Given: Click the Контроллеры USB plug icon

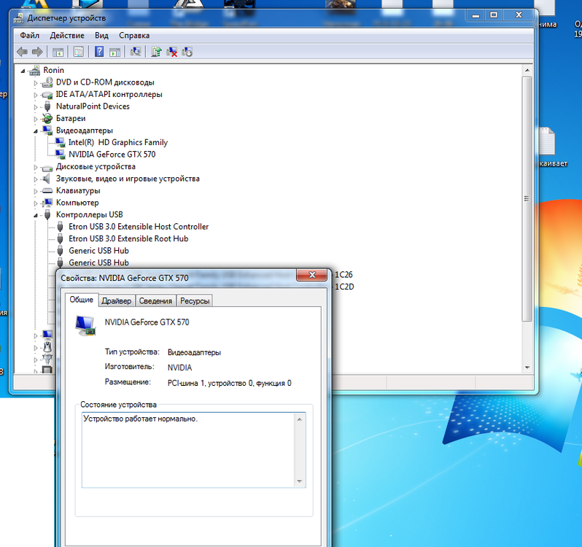Looking at the screenshot, I should coord(47,214).
